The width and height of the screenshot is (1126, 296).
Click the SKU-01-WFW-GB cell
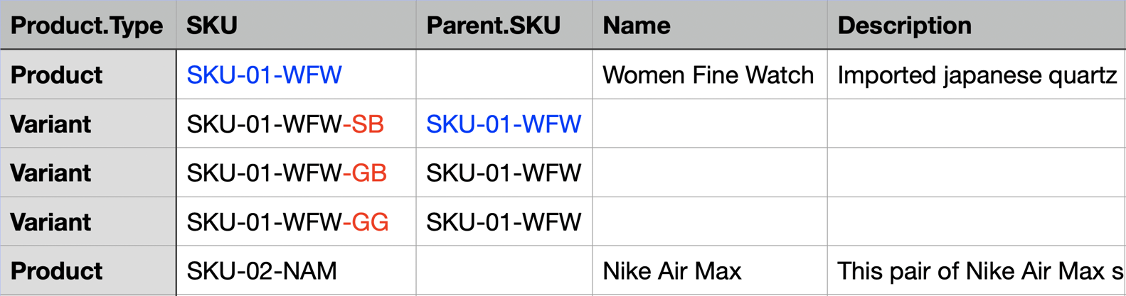pyautogui.click(x=287, y=173)
